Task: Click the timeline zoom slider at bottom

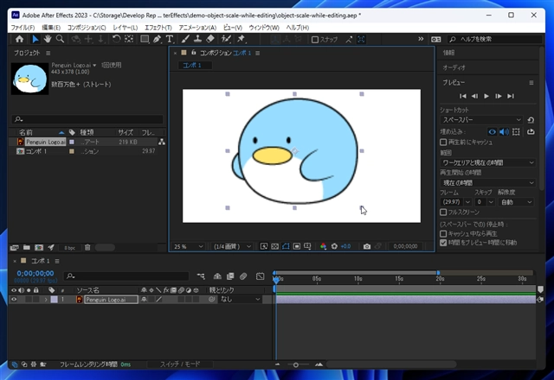Action: (296, 365)
